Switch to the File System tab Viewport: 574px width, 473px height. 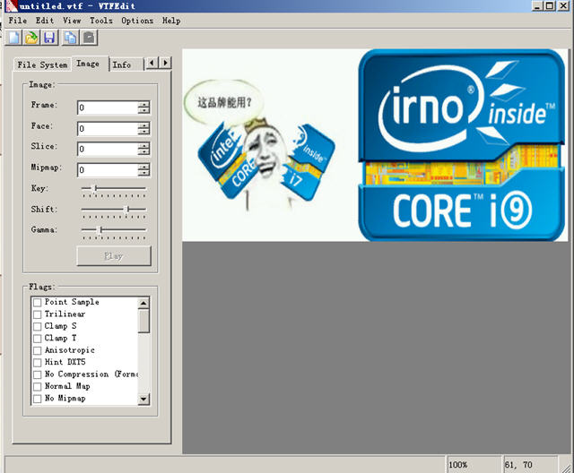click(x=42, y=64)
